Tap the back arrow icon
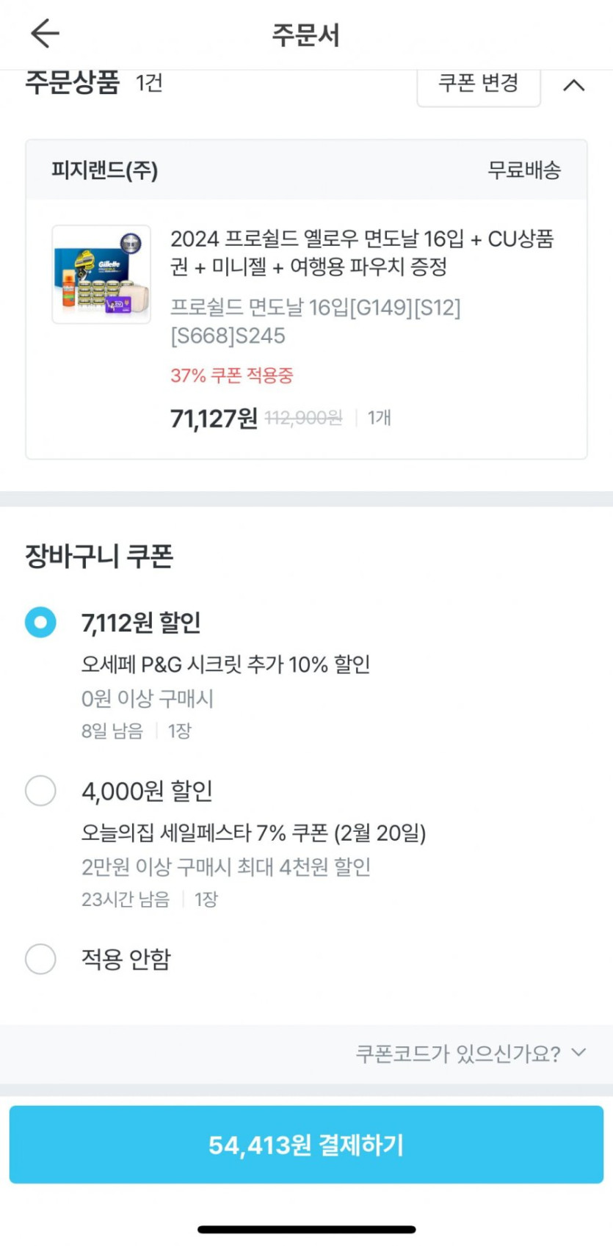 (44, 34)
